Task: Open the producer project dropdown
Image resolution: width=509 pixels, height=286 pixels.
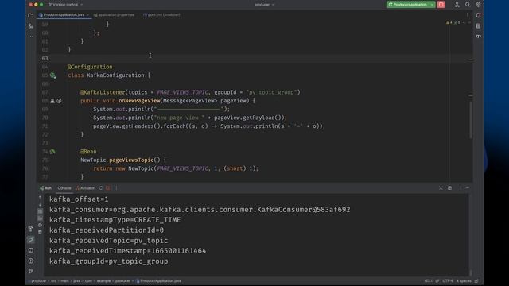Action: 264,5
